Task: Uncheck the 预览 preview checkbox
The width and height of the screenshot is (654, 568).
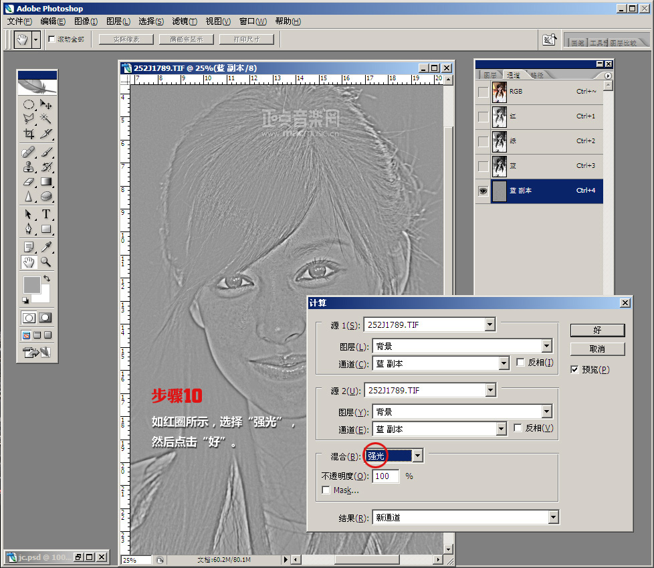Action: [574, 369]
